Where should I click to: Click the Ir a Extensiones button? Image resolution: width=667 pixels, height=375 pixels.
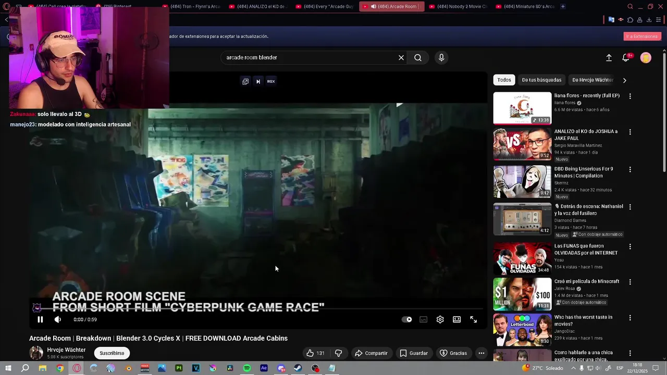[x=642, y=36]
